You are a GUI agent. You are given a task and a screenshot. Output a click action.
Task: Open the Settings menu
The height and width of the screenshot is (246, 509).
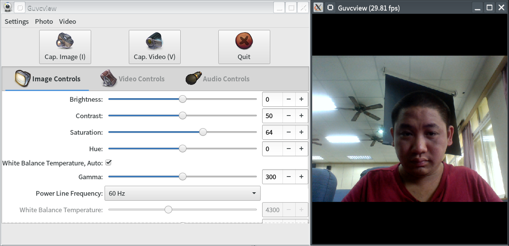tap(17, 21)
